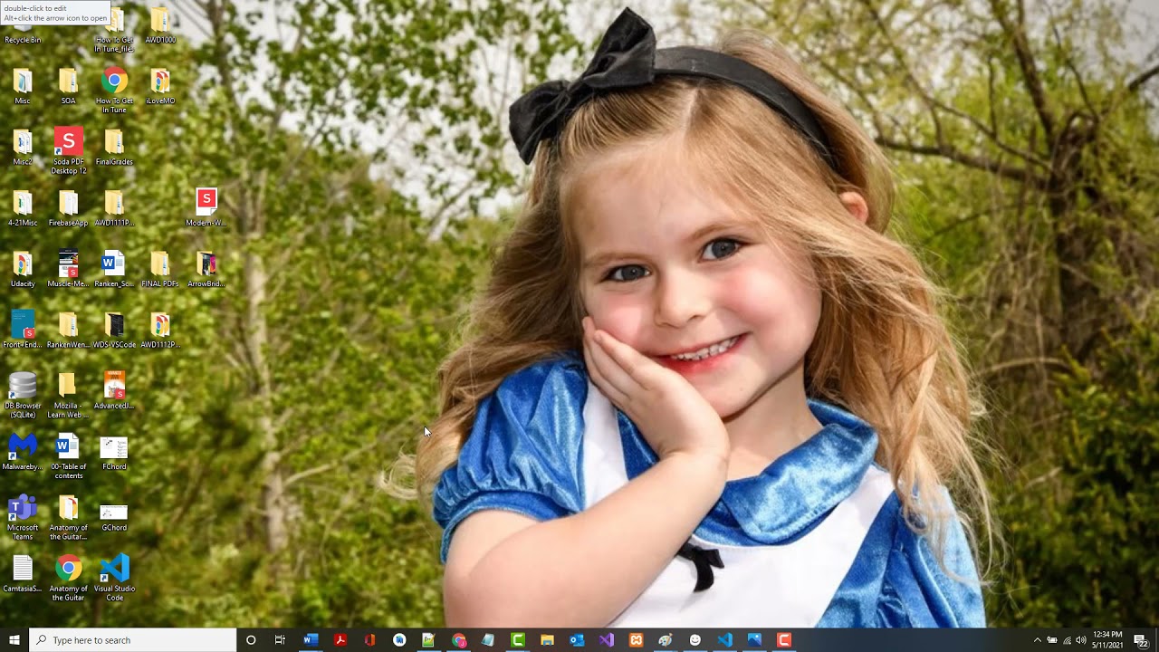The width and height of the screenshot is (1159, 652).
Task: Select the RankenWen... folder
Action: coord(68,330)
